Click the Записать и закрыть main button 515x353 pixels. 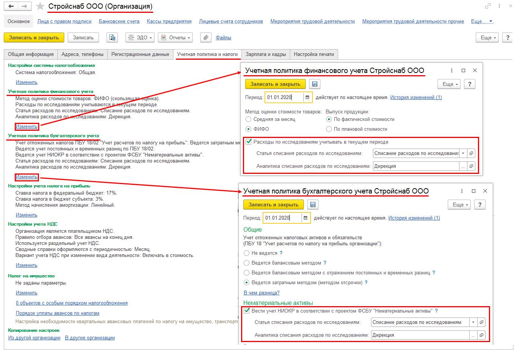34,37
